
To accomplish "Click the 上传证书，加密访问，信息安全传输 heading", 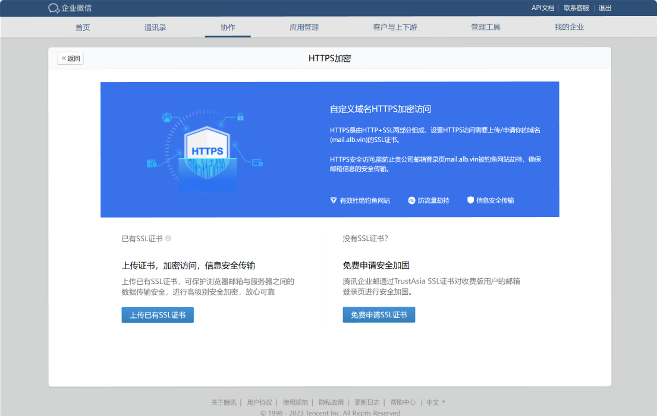I will tap(188, 265).
